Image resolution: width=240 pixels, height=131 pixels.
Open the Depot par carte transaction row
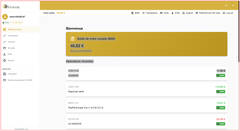pyautogui.click(x=146, y=89)
